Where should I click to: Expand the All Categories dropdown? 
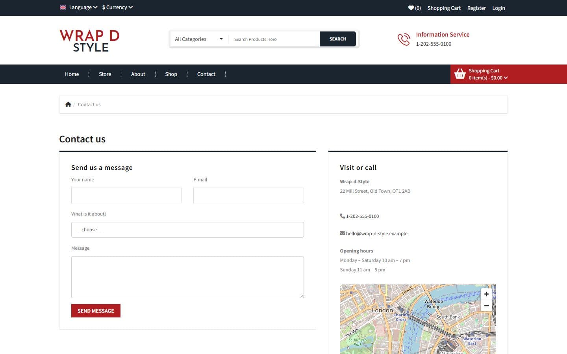click(x=199, y=39)
